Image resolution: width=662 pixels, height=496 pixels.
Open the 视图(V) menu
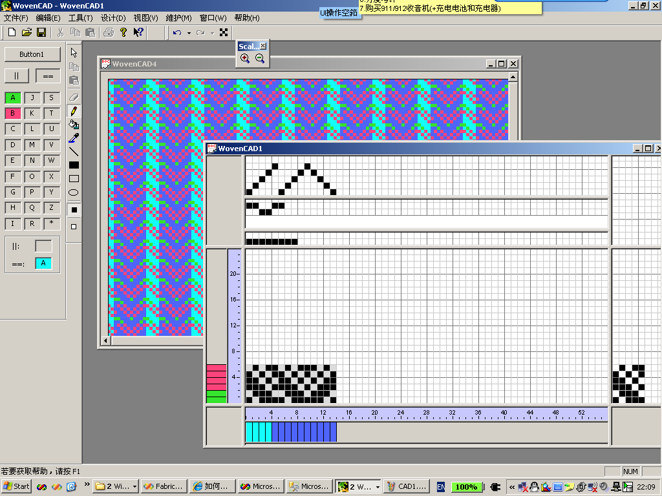pos(145,18)
